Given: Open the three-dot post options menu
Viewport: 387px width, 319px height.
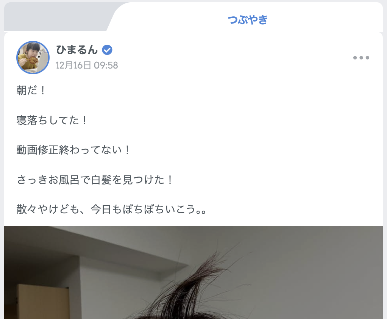Looking at the screenshot, I should (x=361, y=58).
